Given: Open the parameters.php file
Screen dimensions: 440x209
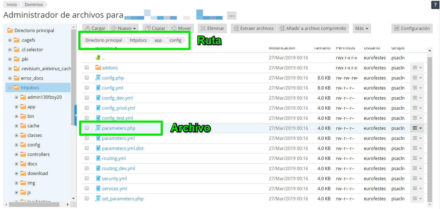Looking at the screenshot, I should click(119, 128).
